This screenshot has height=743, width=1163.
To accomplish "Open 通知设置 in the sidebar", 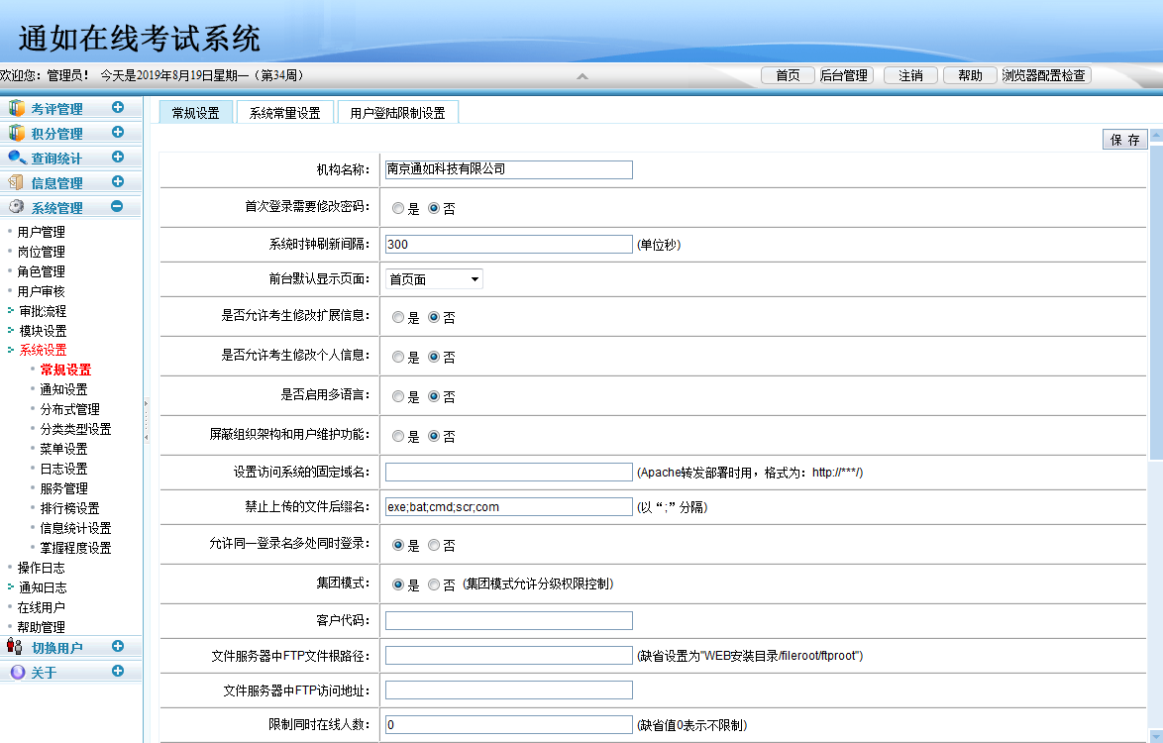I will [63, 389].
